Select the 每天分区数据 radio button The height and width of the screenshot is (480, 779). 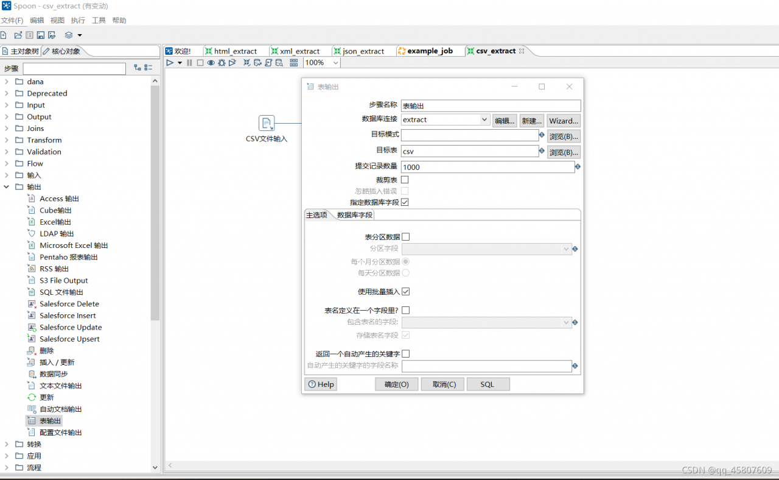[x=406, y=273]
